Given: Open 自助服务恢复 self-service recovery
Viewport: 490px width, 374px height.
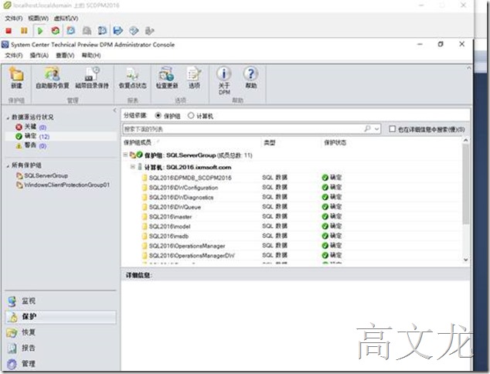Looking at the screenshot, I should click(53, 78).
